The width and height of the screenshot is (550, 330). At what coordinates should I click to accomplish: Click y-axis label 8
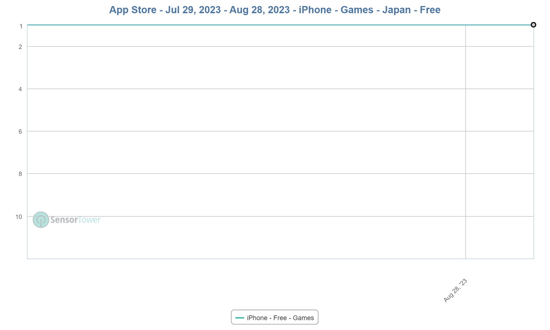[21, 174]
